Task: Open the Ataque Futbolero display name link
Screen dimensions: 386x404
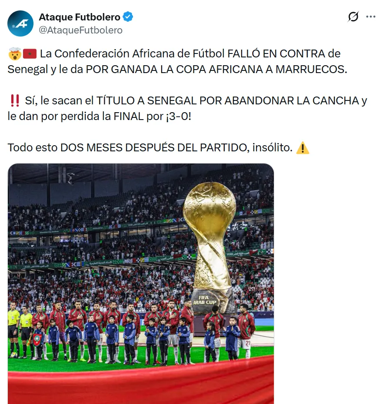Action: pyautogui.click(x=80, y=17)
